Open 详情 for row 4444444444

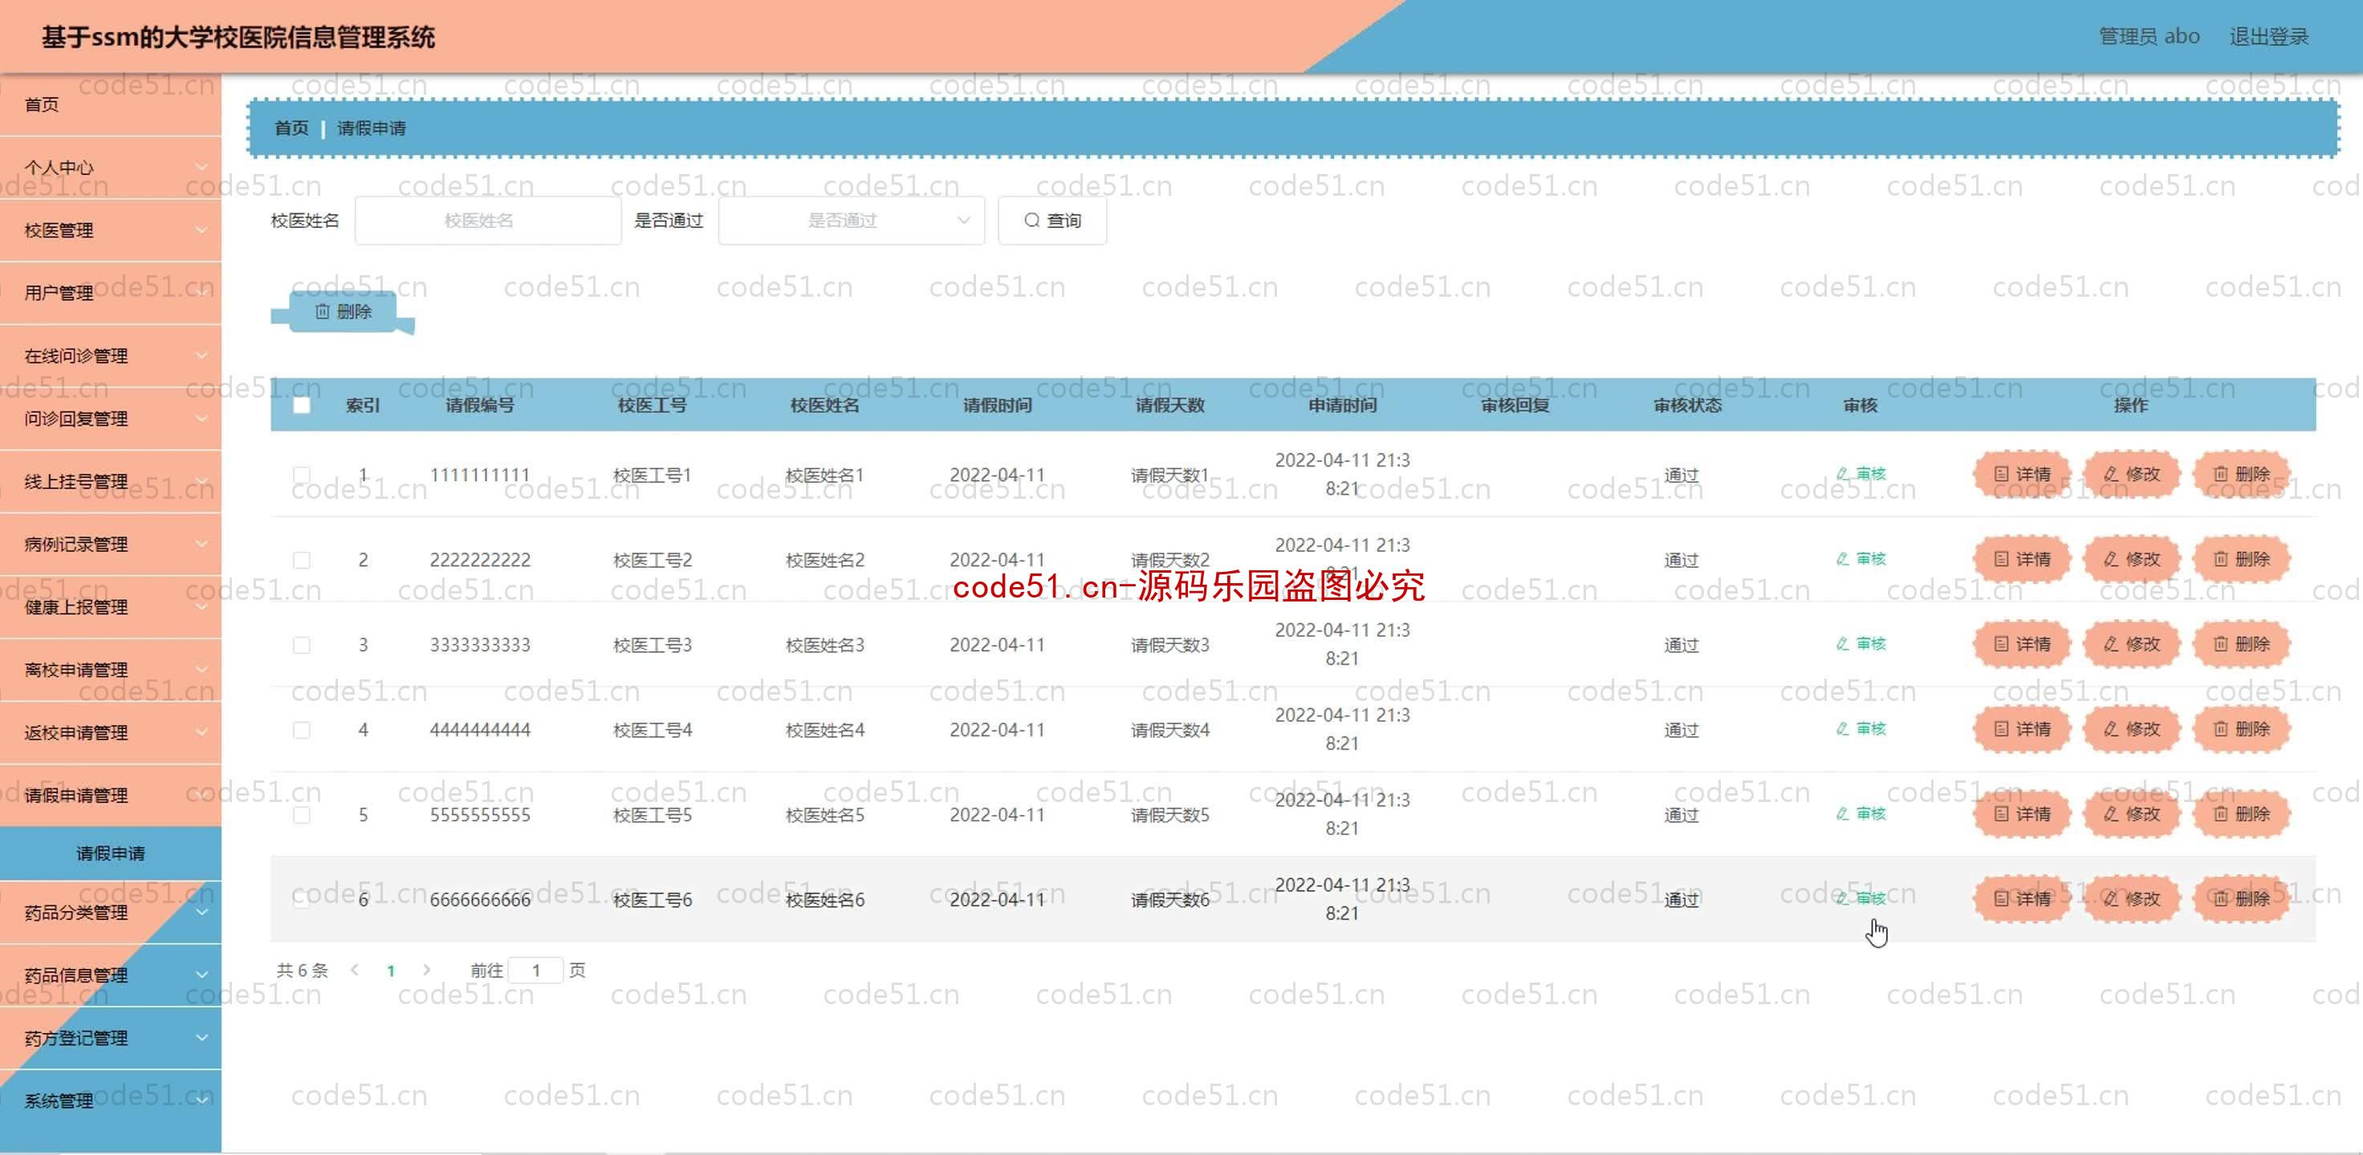coord(2022,729)
